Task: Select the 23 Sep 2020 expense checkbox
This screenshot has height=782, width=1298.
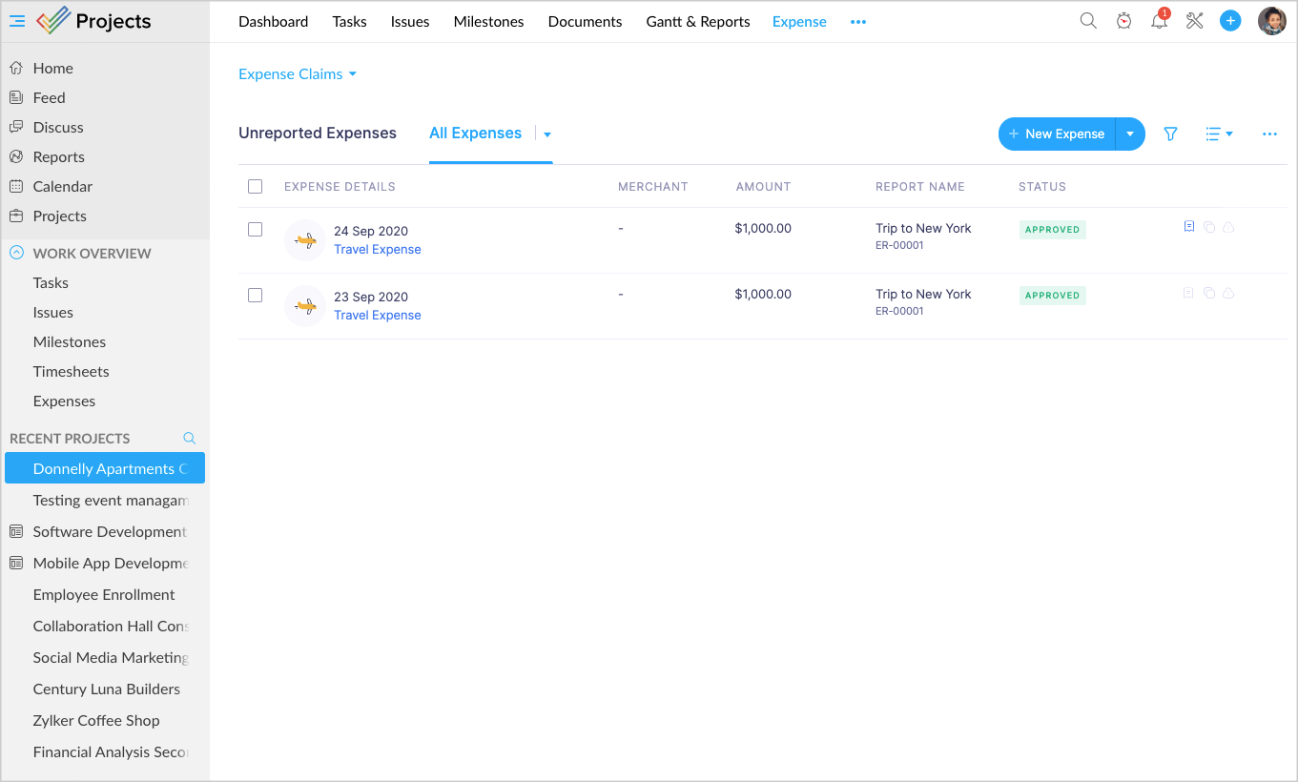Action: coord(255,296)
